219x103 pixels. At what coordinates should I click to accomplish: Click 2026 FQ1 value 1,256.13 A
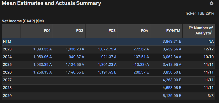[x=42, y=72]
